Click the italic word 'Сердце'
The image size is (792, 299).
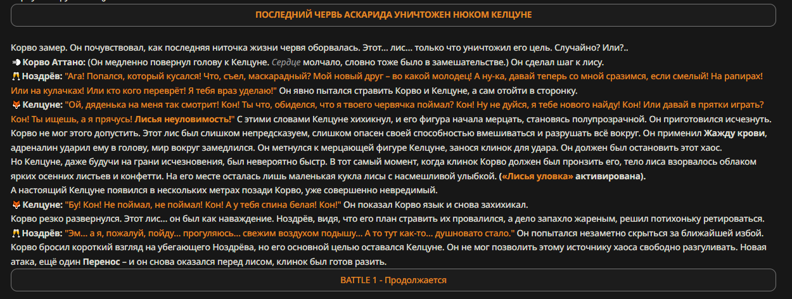coord(286,62)
